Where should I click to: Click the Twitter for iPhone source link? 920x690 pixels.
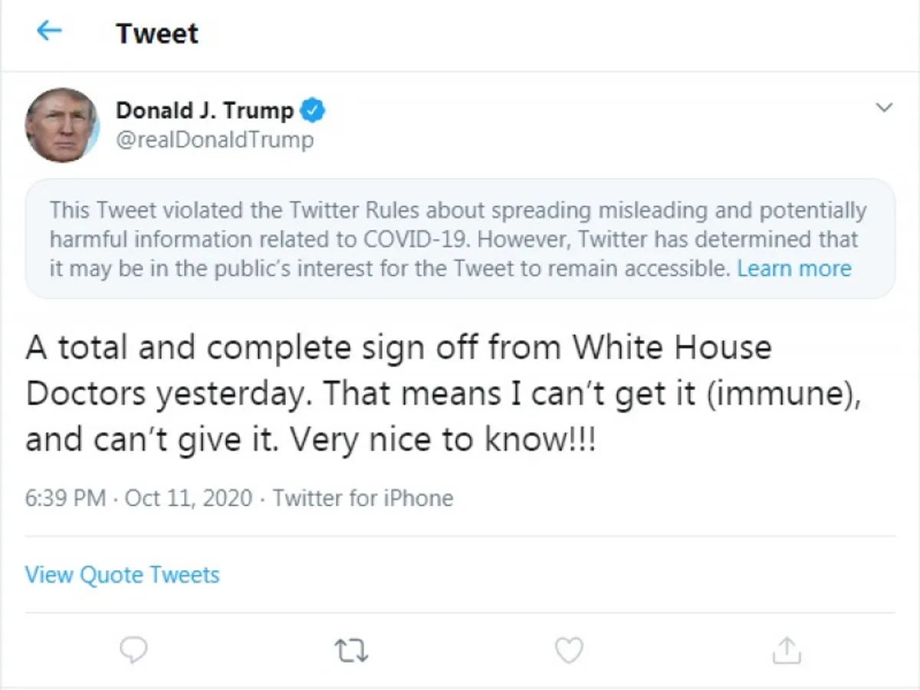[x=363, y=498]
